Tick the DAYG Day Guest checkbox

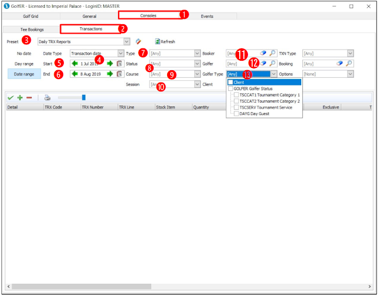pyautogui.click(x=236, y=114)
